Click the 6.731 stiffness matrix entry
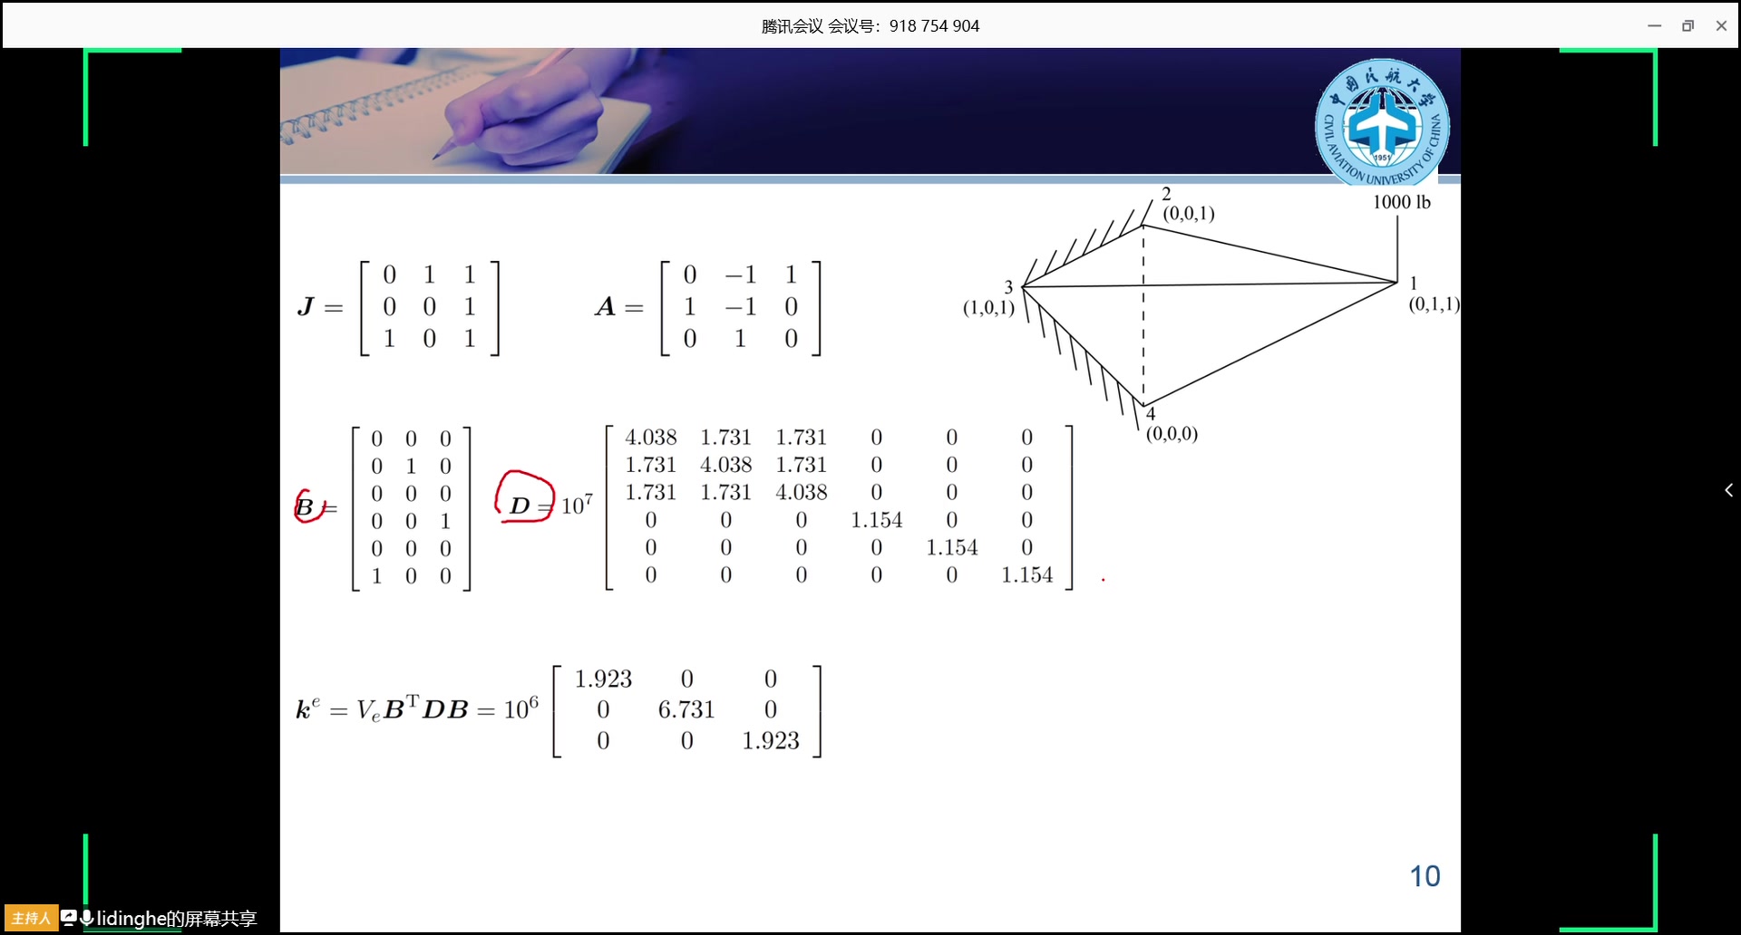The image size is (1741, 935). [686, 709]
